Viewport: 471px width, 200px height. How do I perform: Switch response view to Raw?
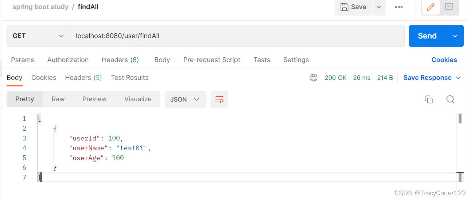tap(58, 99)
